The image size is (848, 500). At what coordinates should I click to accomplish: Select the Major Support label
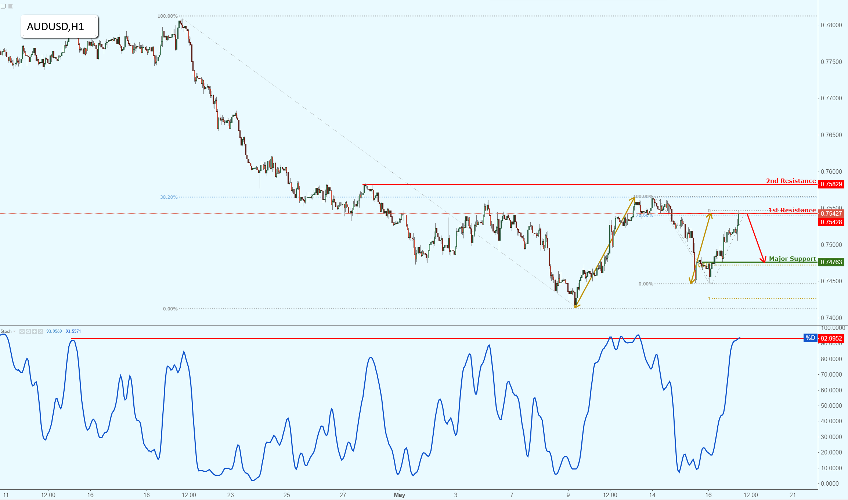pos(792,259)
